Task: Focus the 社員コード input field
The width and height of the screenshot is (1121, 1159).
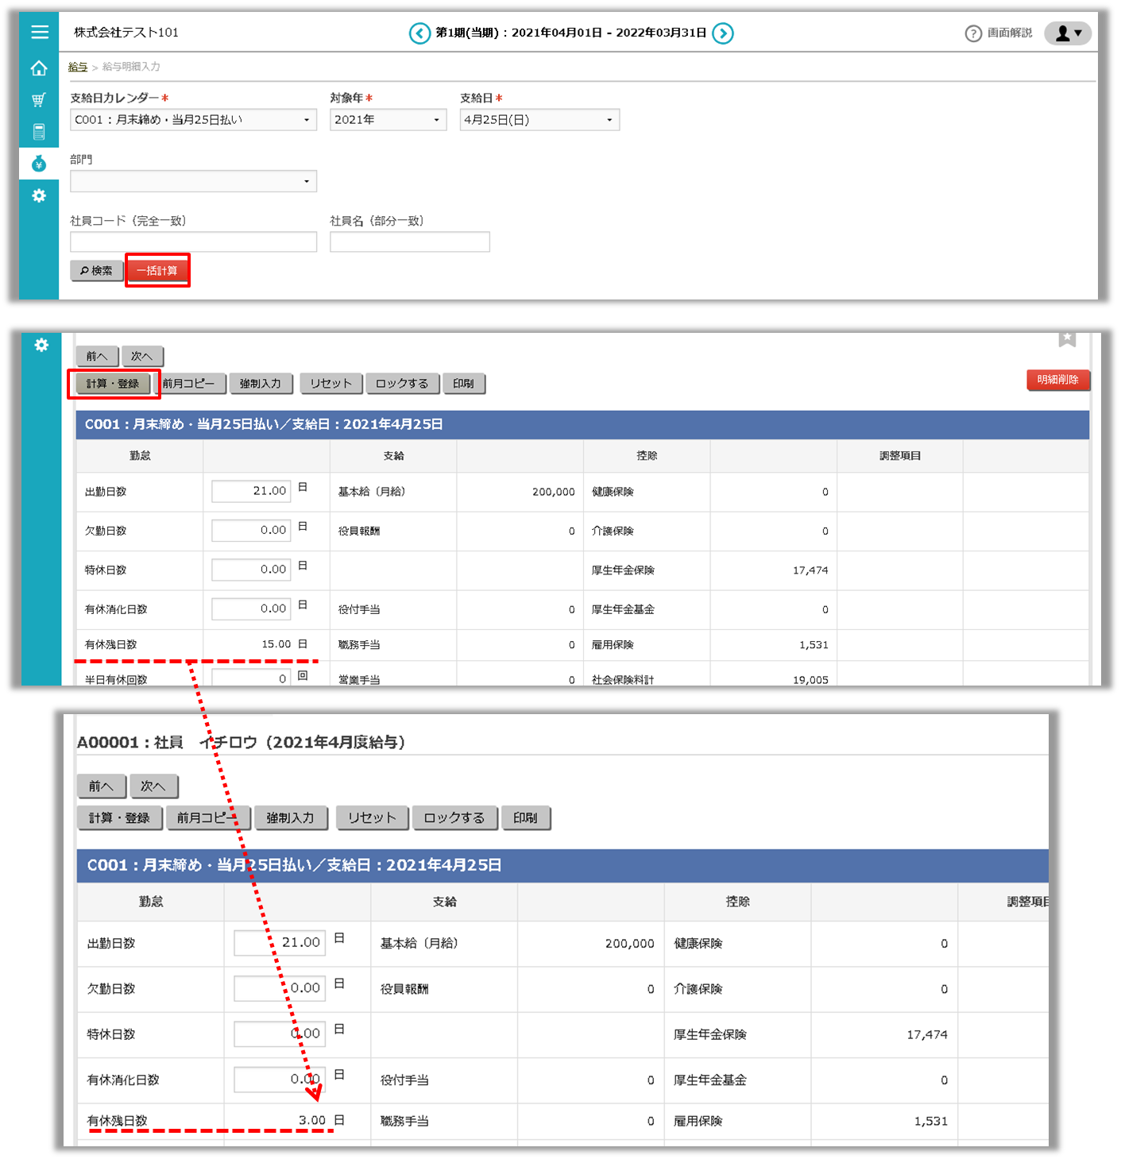Action: [193, 241]
